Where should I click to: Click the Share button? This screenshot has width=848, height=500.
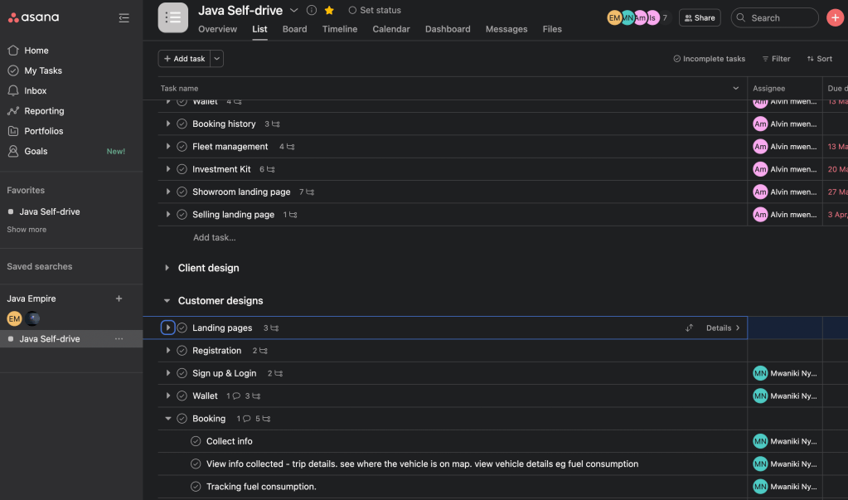[x=699, y=17]
